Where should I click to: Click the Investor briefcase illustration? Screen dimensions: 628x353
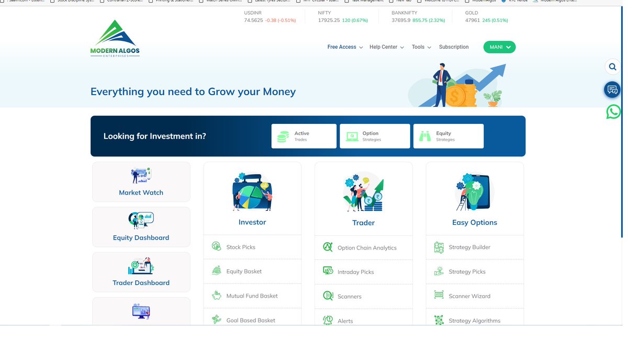tap(252, 192)
